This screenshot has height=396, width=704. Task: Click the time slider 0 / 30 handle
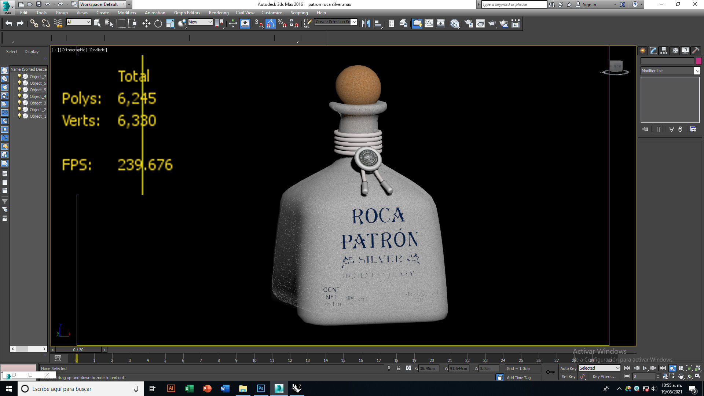coord(78,350)
